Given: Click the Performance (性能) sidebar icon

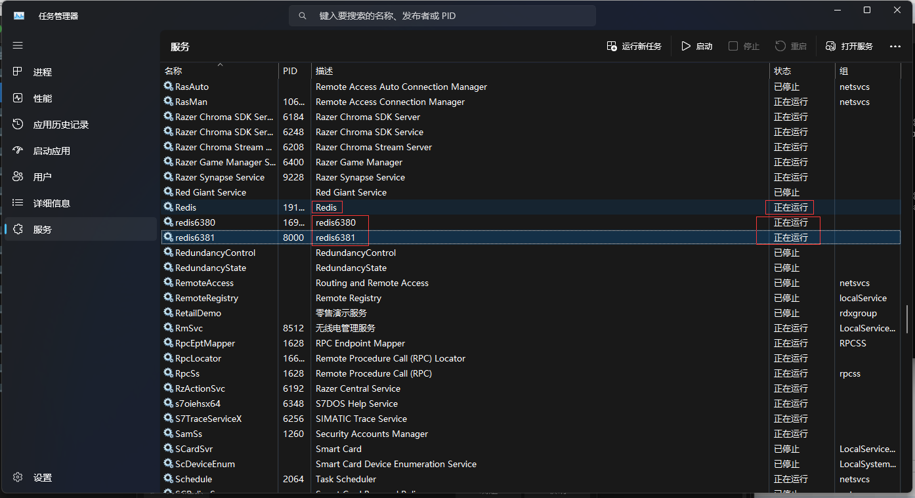Looking at the screenshot, I should [x=18, y=98].
